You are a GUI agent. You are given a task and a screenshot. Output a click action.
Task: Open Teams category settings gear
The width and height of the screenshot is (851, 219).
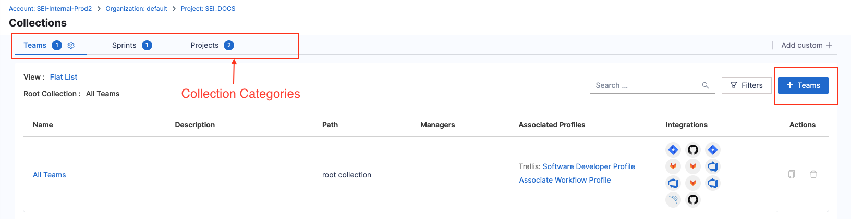coord(71,45)
